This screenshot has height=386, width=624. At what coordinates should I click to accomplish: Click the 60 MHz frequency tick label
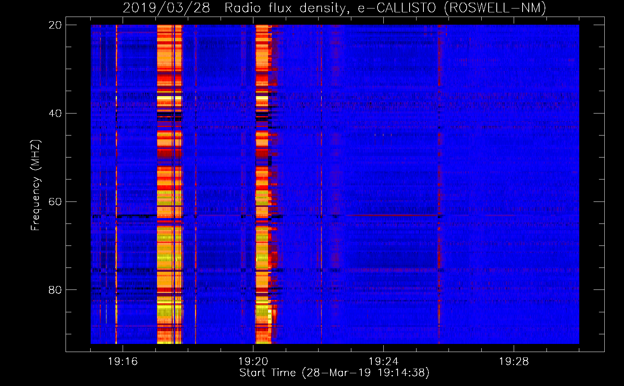pyautogui.click(x=55, y=202)
